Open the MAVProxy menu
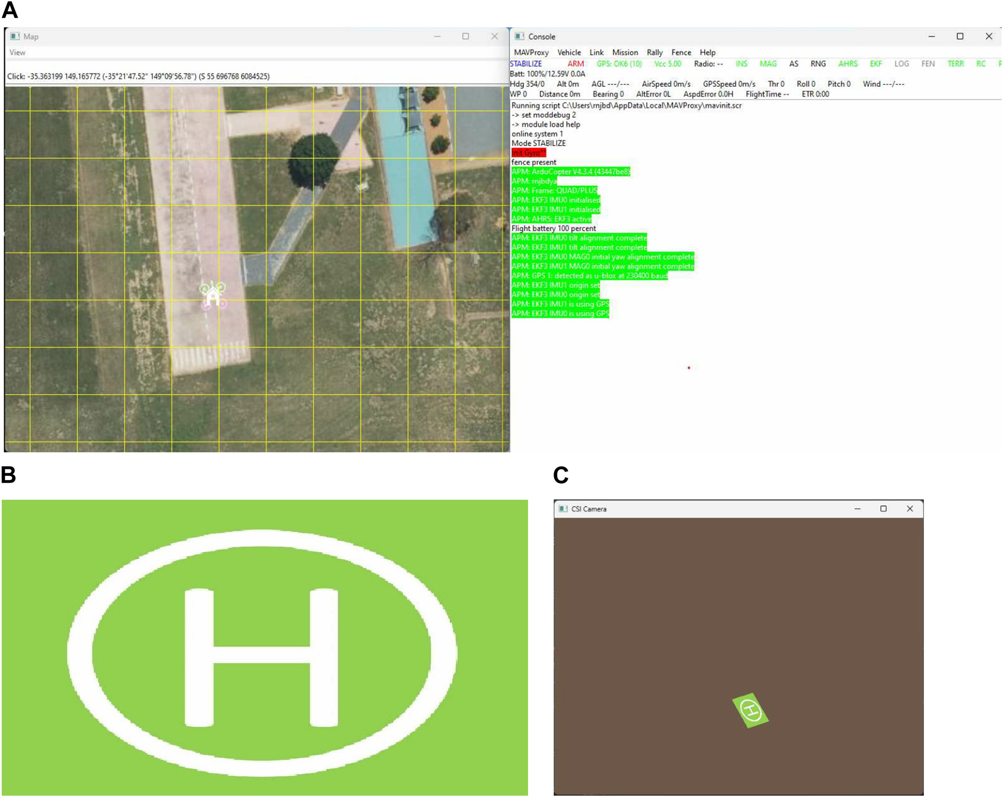 pos(531,53)
